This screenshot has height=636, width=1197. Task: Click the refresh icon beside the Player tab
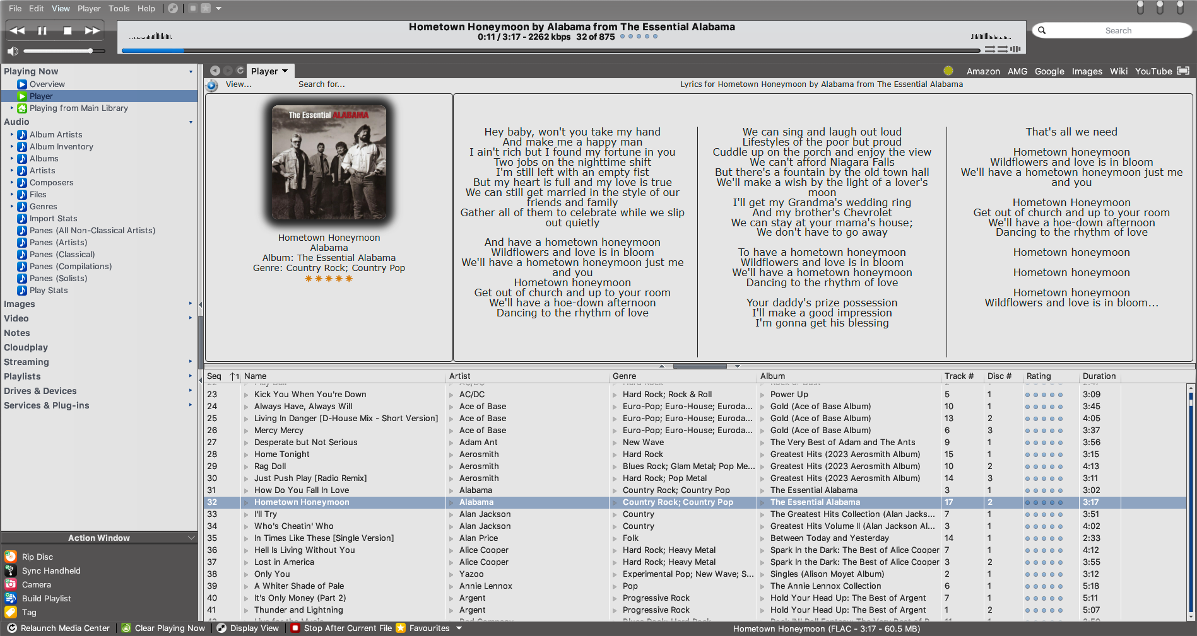(240, 71)
